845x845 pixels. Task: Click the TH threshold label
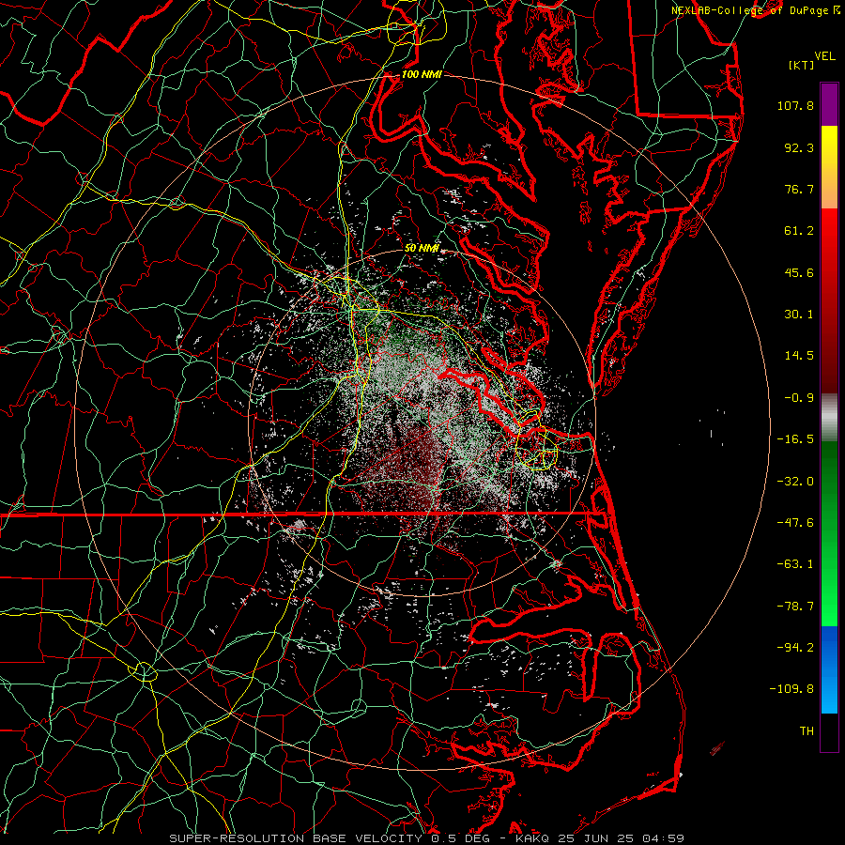tap(807, 731)
